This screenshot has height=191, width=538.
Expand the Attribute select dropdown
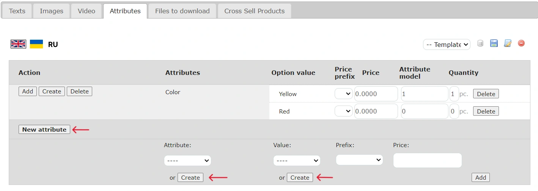point(187,161)
